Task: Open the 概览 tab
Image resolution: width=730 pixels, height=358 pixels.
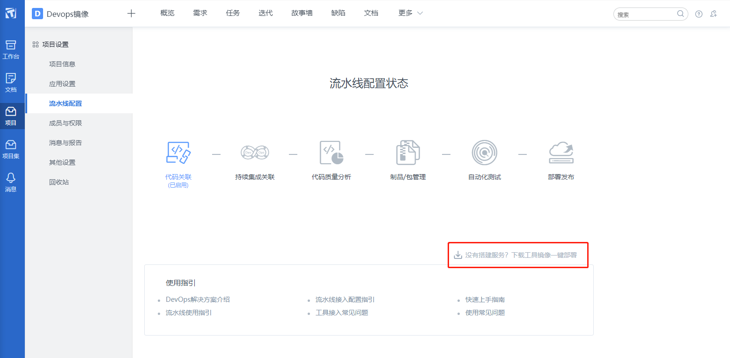Action: tap(167, 13)
